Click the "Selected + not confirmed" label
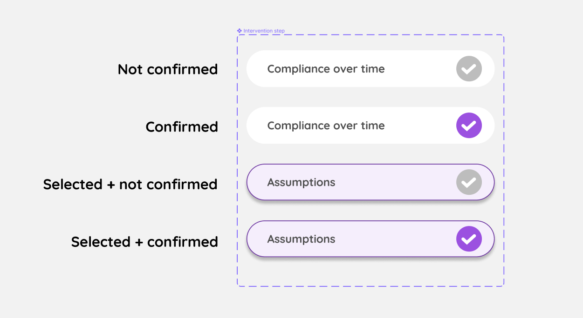The image size is (583, 318). (130, 185)
